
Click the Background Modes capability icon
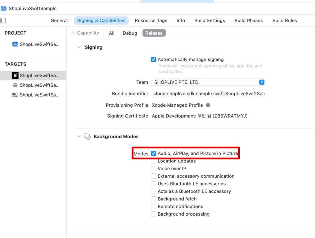point(87,137)
